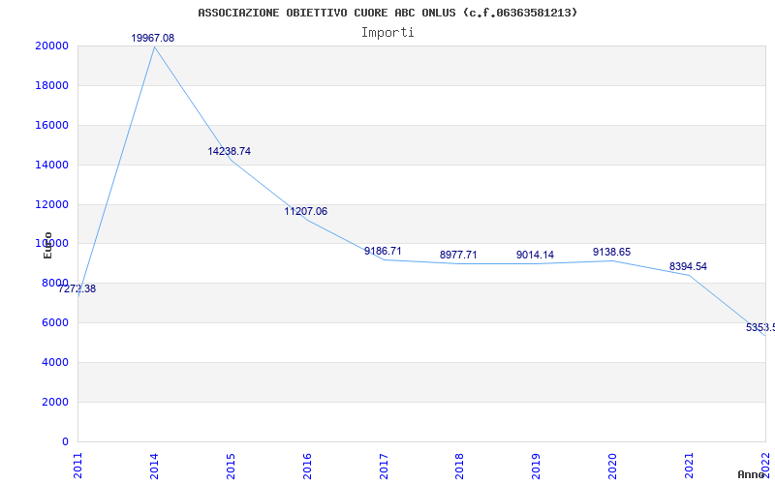Image resolution: width=775 pixels, height=484 pixels.
Task: Click the Euro y-axis title
Action: 47,245
